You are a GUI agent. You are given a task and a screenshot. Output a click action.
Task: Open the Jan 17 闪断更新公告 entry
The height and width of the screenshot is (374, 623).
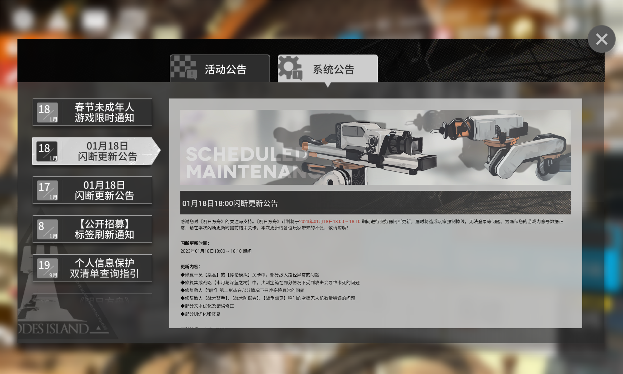click(x=93, y=190)
